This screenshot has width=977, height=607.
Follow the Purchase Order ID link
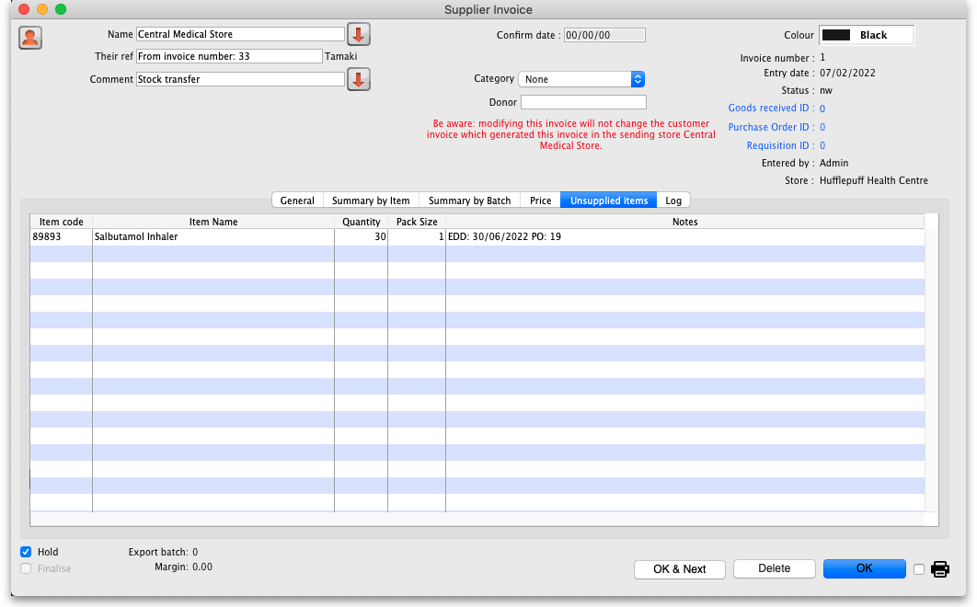click(x=768, y=127)
